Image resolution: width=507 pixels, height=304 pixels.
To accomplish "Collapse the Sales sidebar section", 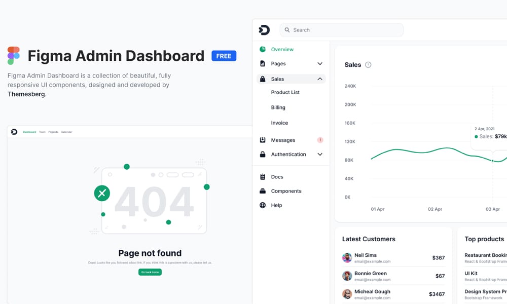I will pyautogui.click(x=319, y=79).
